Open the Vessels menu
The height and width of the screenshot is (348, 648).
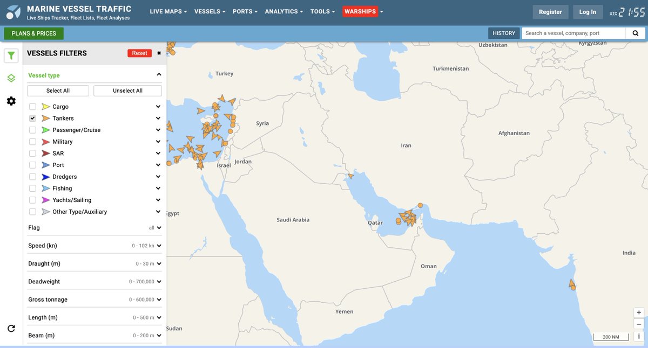210,11
